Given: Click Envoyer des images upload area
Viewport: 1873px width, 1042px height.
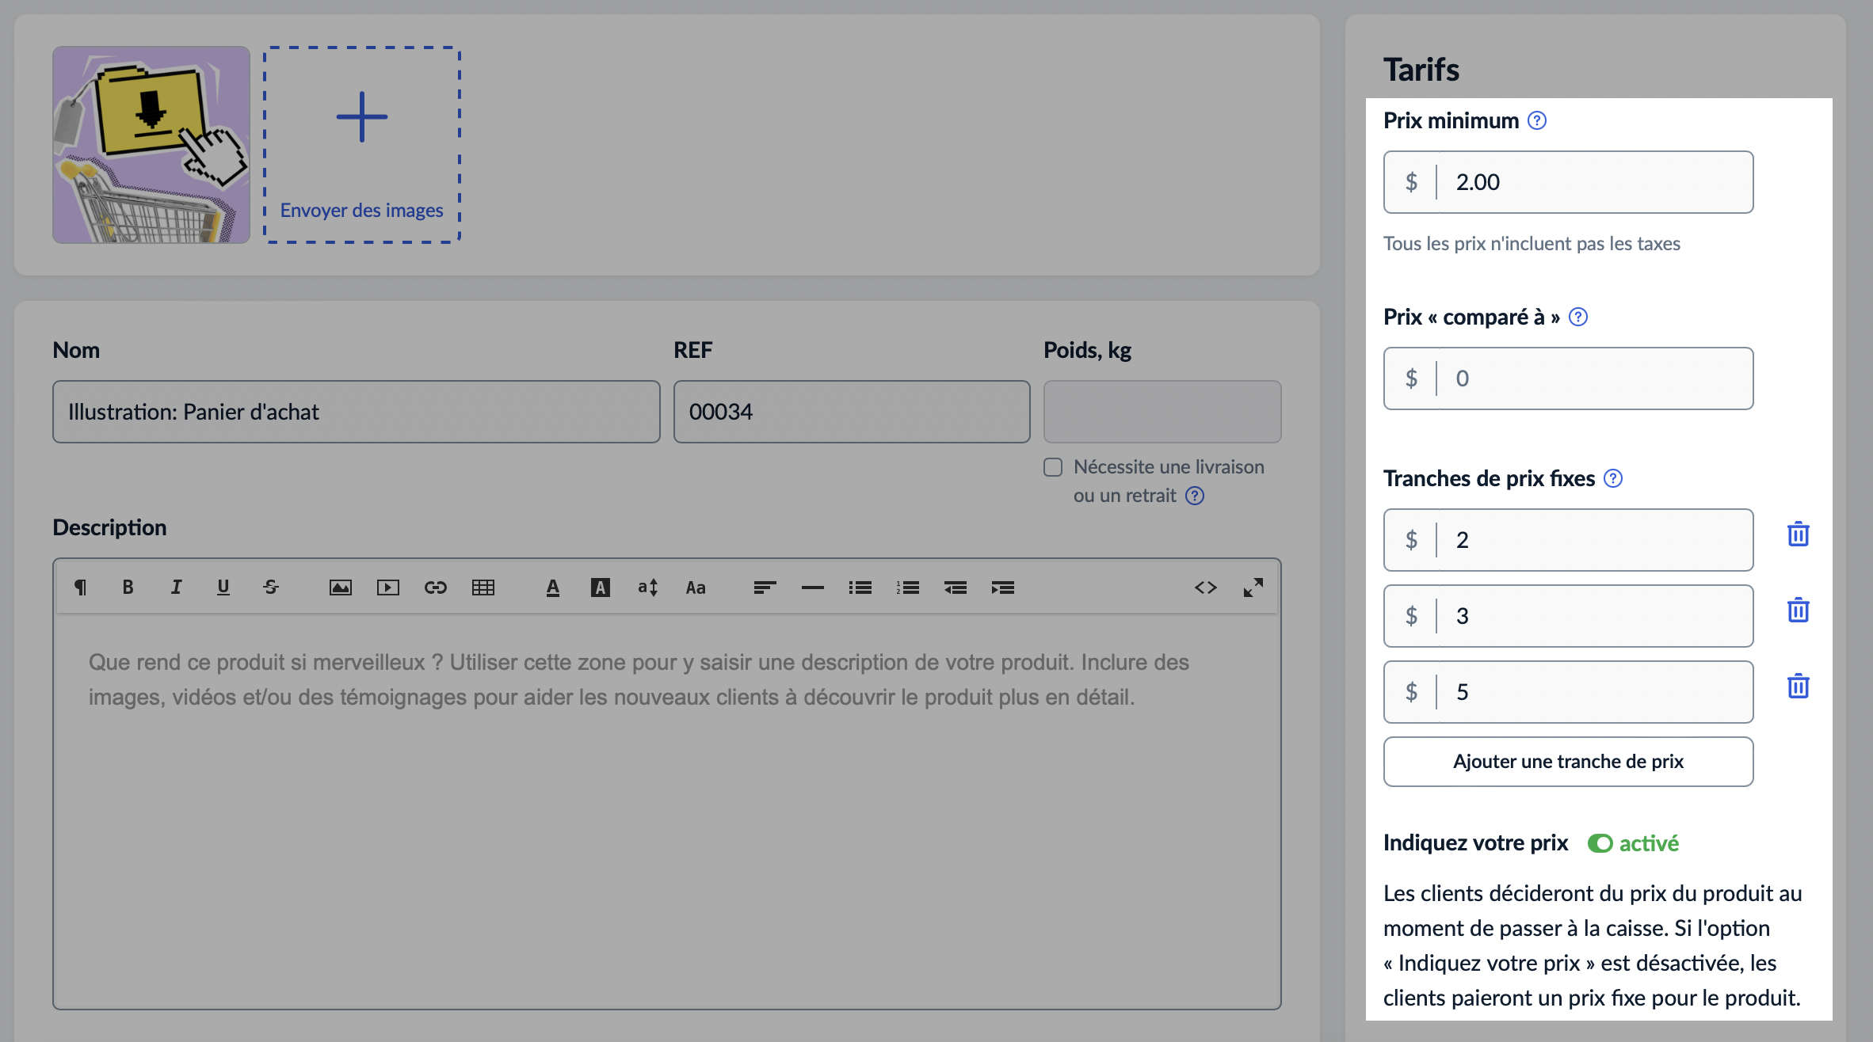Looking at the screenshot, I should 362,145.
